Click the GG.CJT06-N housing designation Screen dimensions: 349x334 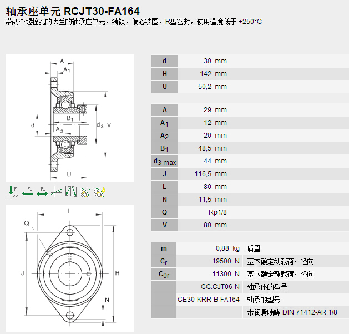pyautogui.click(x=220, y=287)
